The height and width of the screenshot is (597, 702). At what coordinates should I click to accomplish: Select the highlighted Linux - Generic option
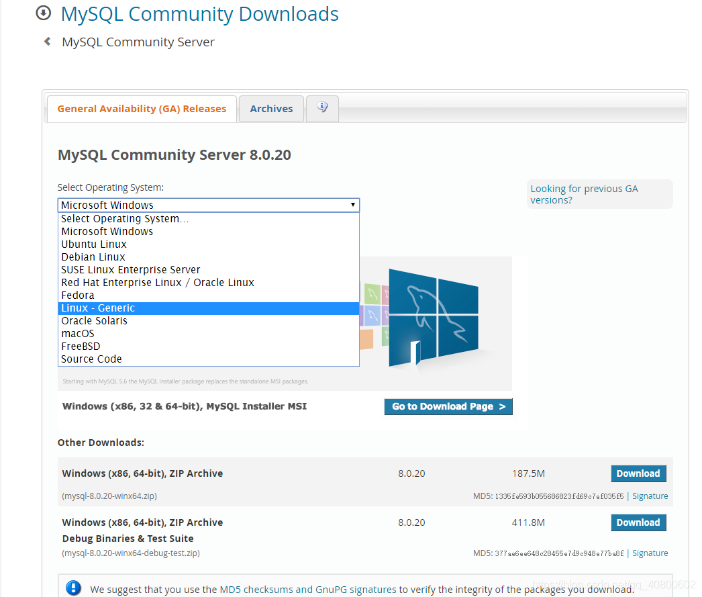tap(209, 308)
